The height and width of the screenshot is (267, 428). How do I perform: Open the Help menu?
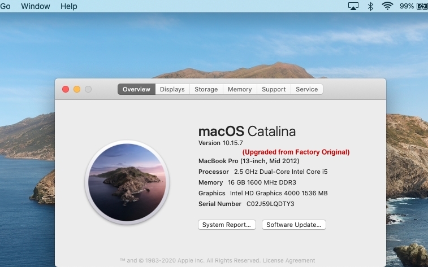click(69, 6)
